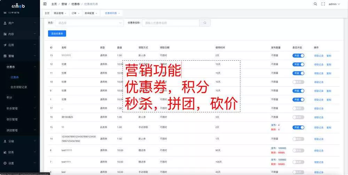Disable the coupon with ID 15

298,127
